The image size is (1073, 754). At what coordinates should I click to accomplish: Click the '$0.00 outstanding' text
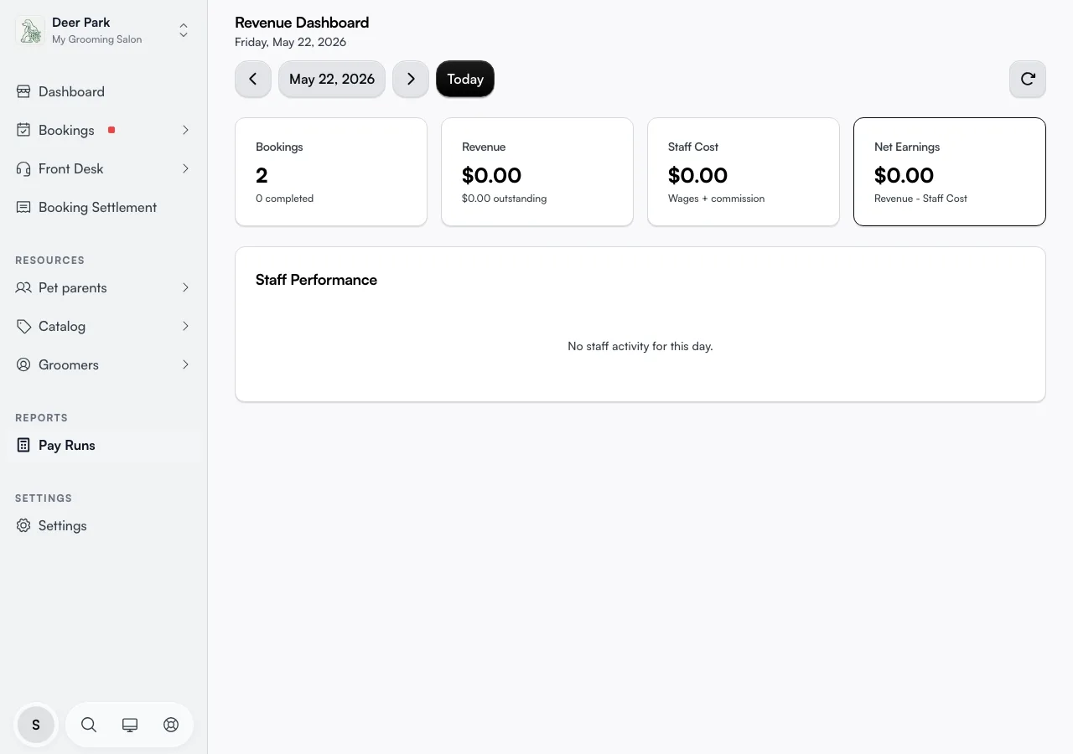504,199
